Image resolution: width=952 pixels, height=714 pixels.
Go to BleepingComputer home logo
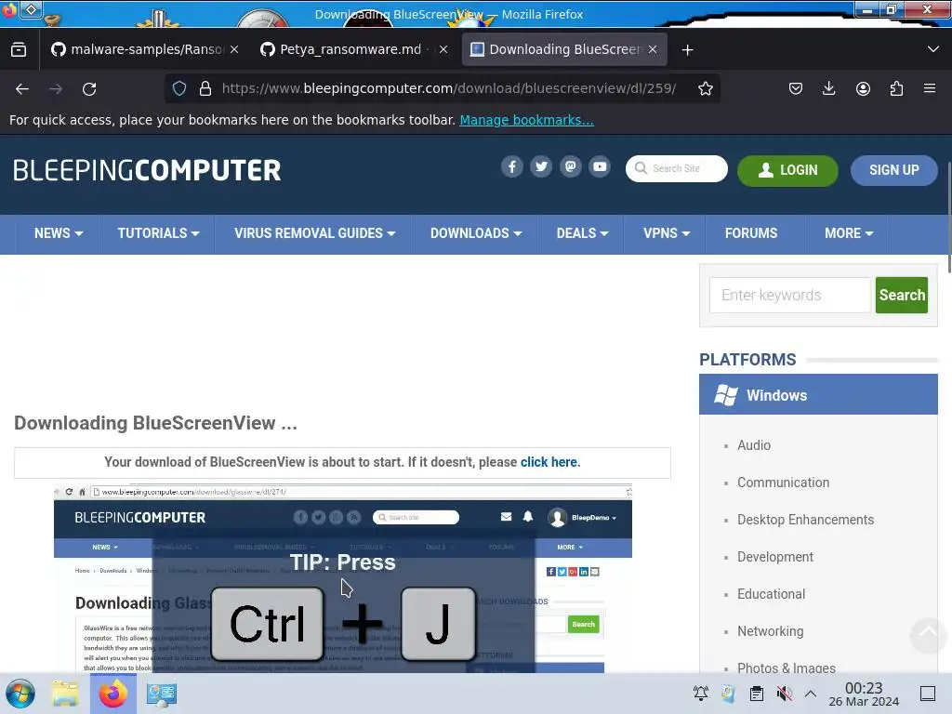pos(147,171)
